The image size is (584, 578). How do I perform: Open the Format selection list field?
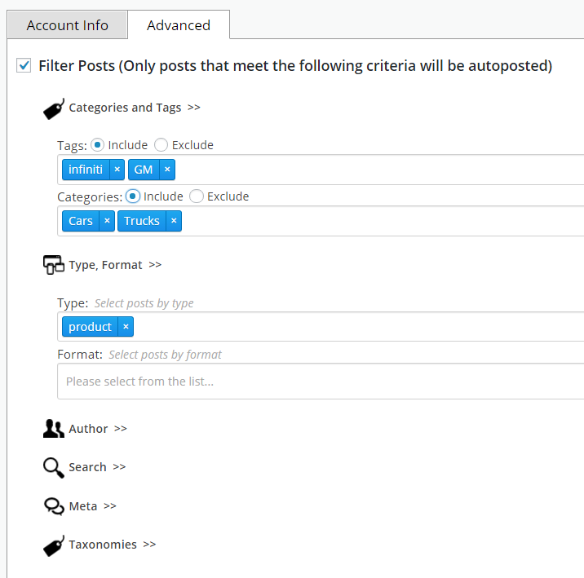coord(321,382)
